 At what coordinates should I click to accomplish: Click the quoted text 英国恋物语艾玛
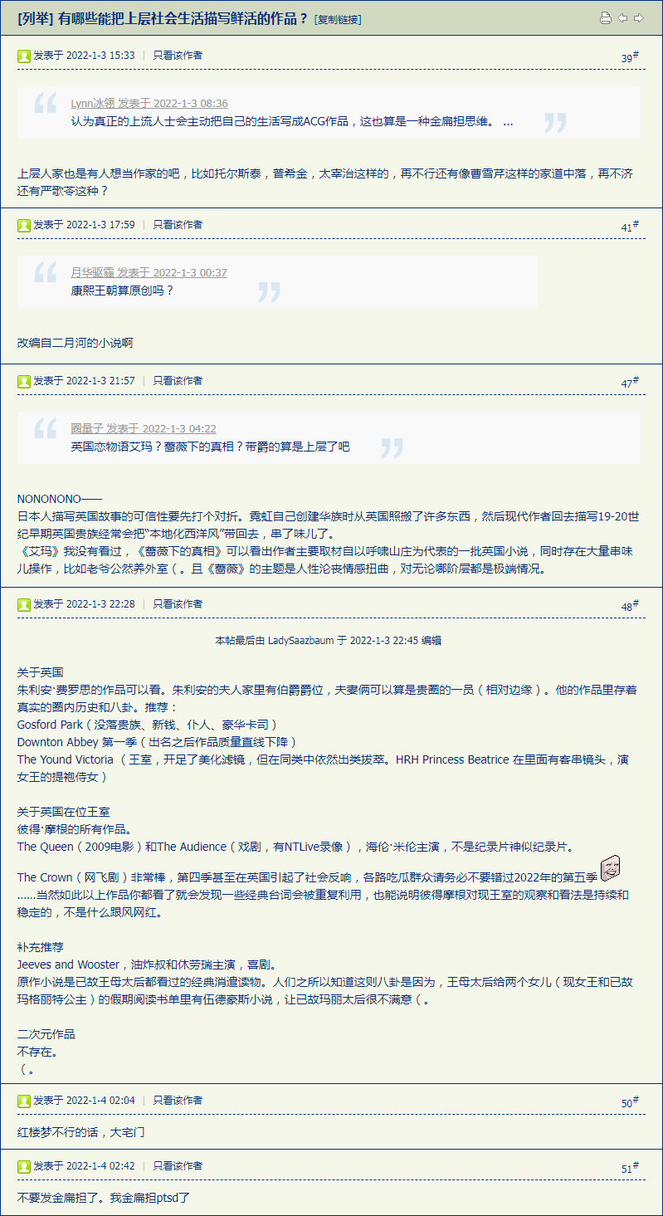point(210,447)
